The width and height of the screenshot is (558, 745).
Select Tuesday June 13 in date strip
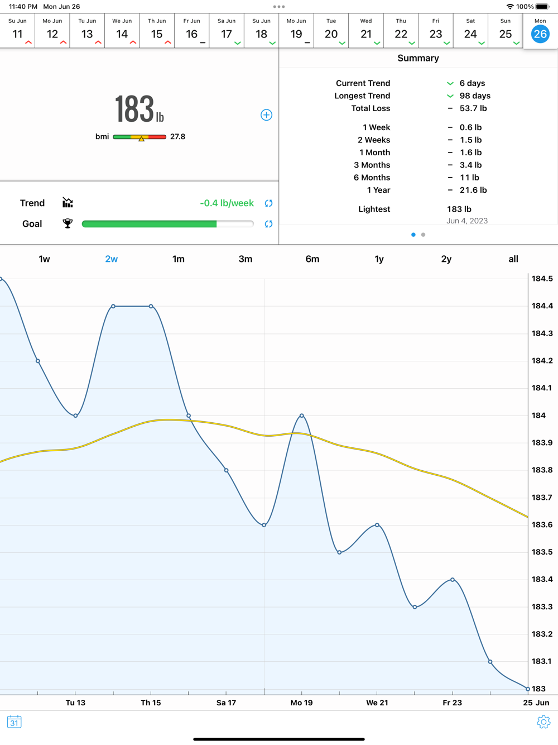coord(87,31)
